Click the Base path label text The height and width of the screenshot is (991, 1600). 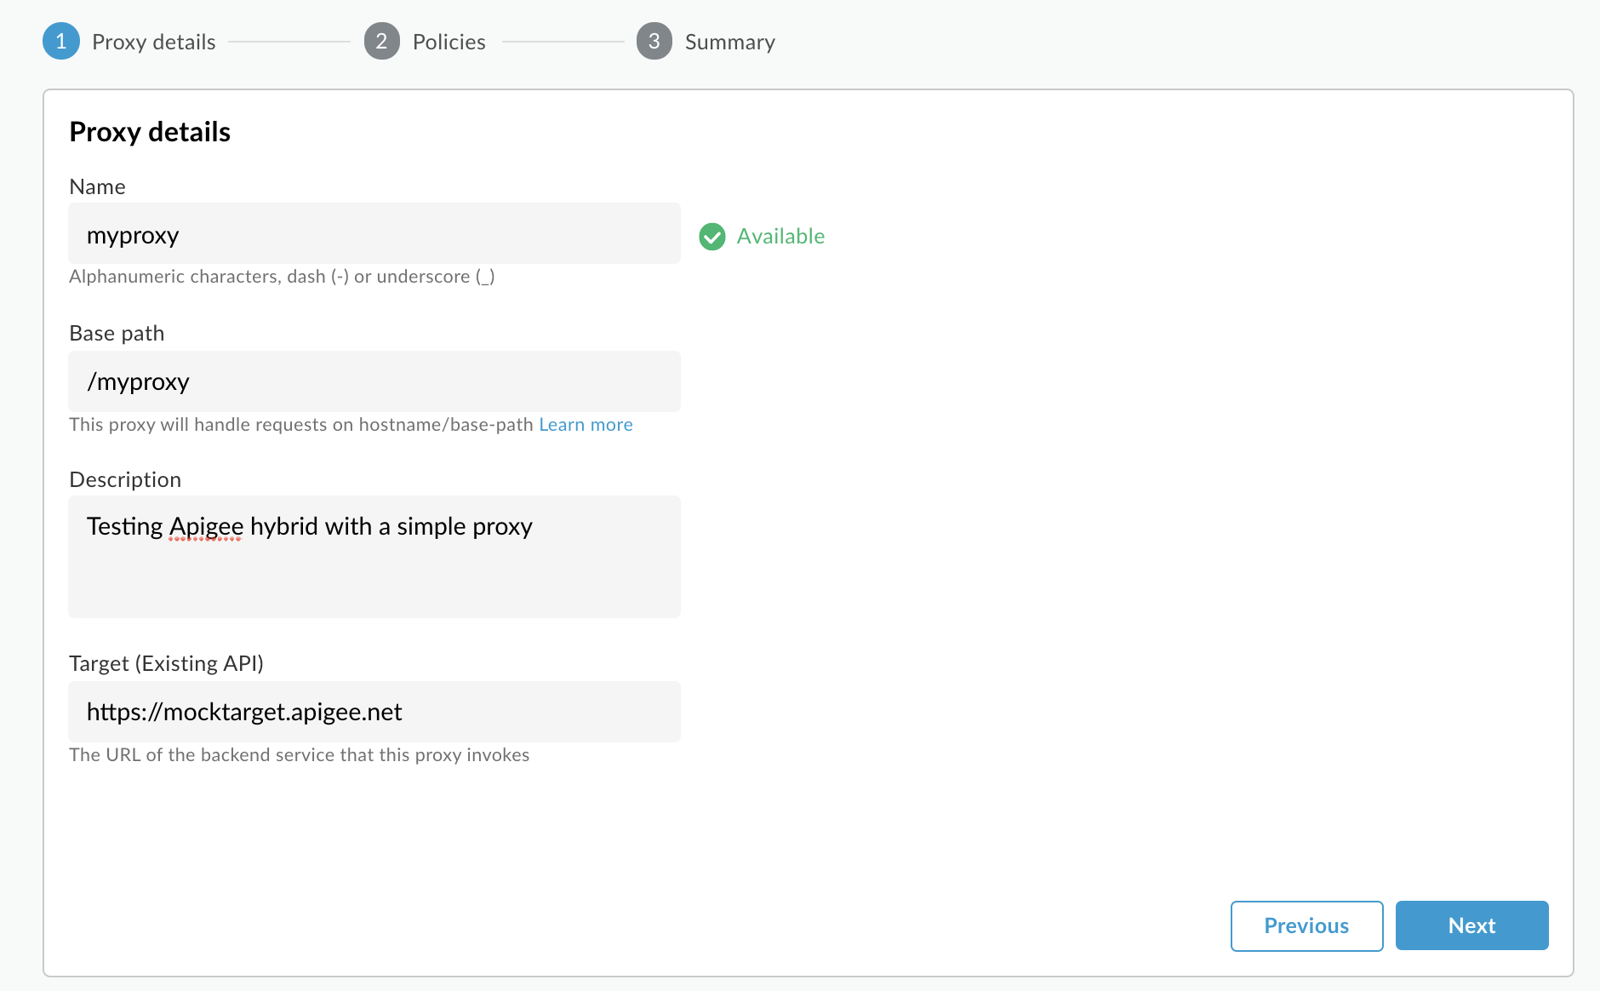click(x=117, y=333)
